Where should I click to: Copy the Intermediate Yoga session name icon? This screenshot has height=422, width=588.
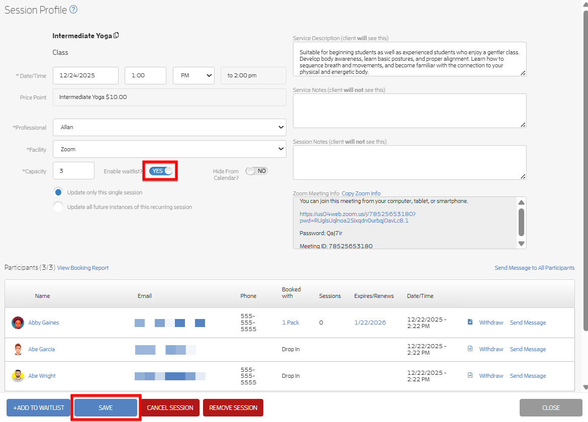click(x=116, y=35)
